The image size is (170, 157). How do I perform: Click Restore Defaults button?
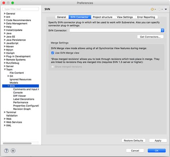click(133, 141)
